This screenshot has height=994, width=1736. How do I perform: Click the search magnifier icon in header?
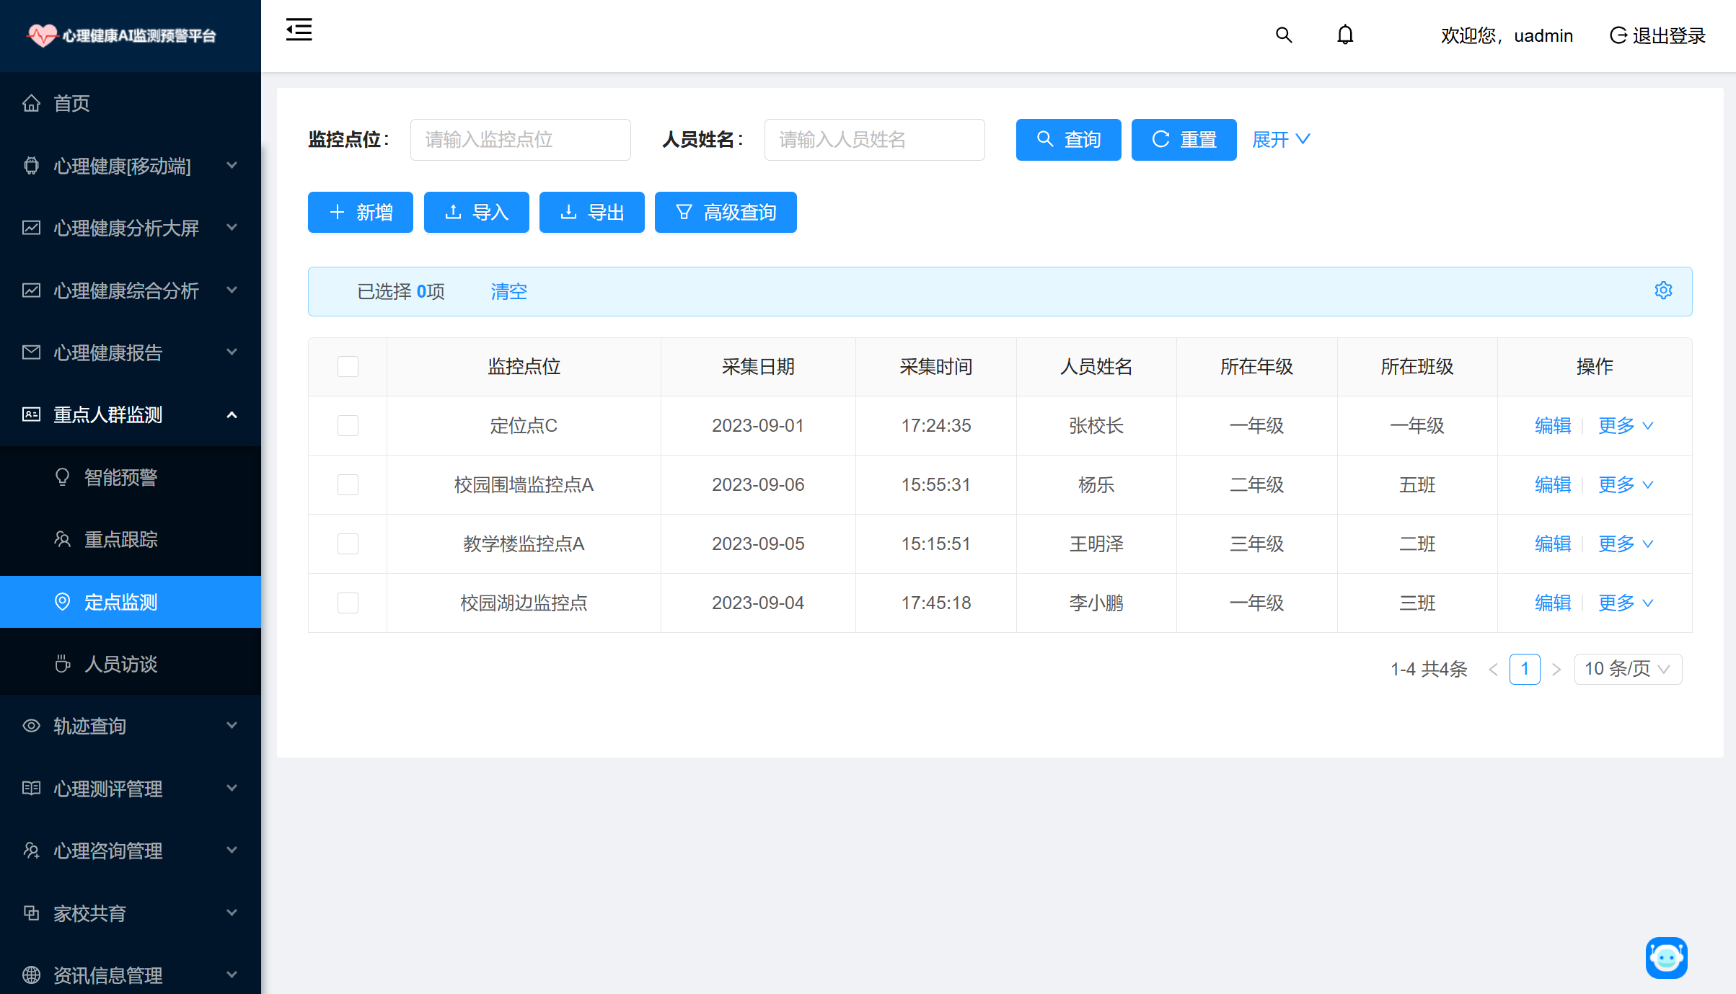1283,35
